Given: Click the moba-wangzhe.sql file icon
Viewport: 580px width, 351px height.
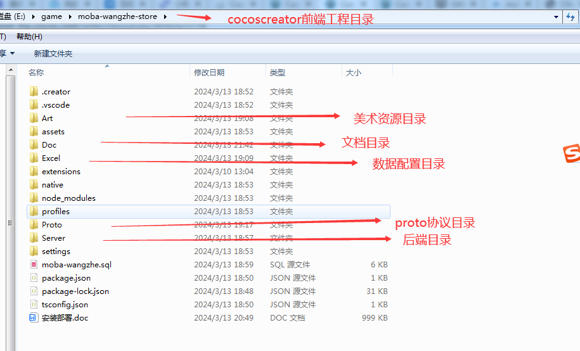Looking at the screenshot, I should (34, 265).
